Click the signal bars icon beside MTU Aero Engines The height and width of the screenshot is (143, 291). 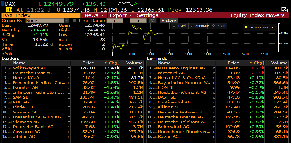pos(155,68)
